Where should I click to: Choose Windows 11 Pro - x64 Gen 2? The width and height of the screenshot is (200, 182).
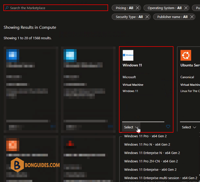(145, 136)
